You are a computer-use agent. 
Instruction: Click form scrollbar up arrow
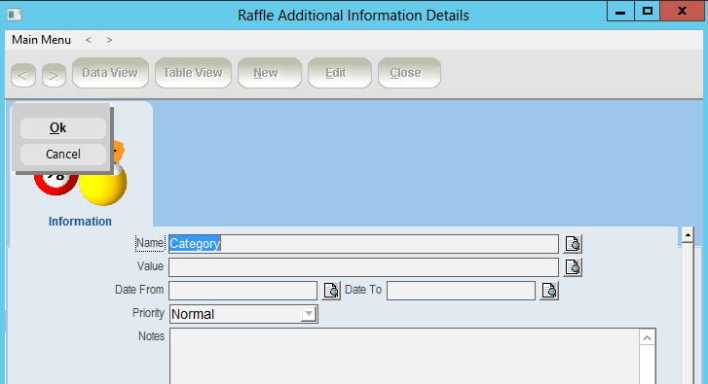coord(688,235)
